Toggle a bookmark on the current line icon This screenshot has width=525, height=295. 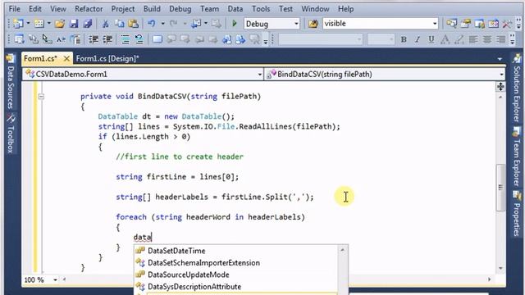tap(157, 39)
